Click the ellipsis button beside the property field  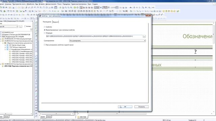[x=144, y=36]
